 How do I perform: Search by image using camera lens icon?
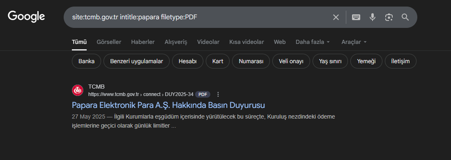(x=389, y=17)
